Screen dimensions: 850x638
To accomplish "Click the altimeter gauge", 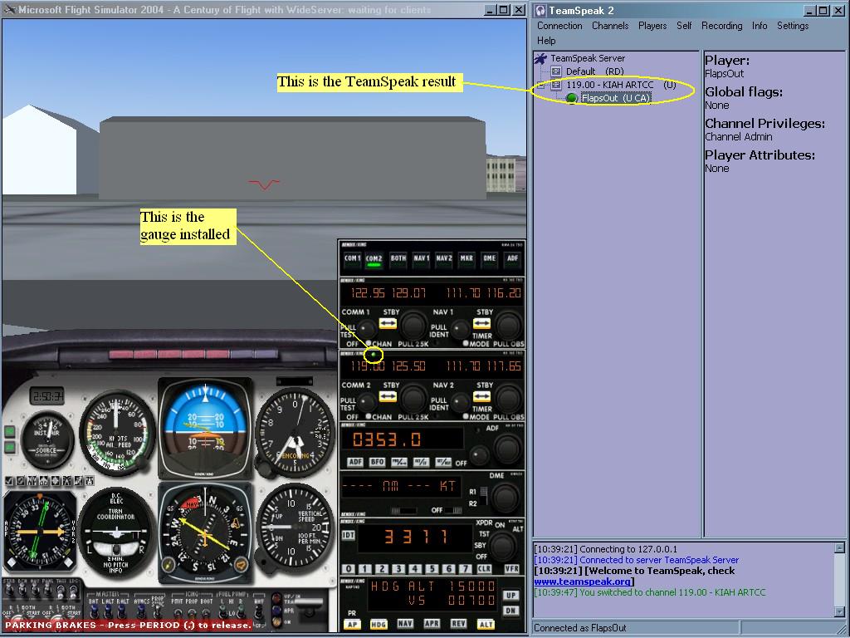I will tap(296, 432).
